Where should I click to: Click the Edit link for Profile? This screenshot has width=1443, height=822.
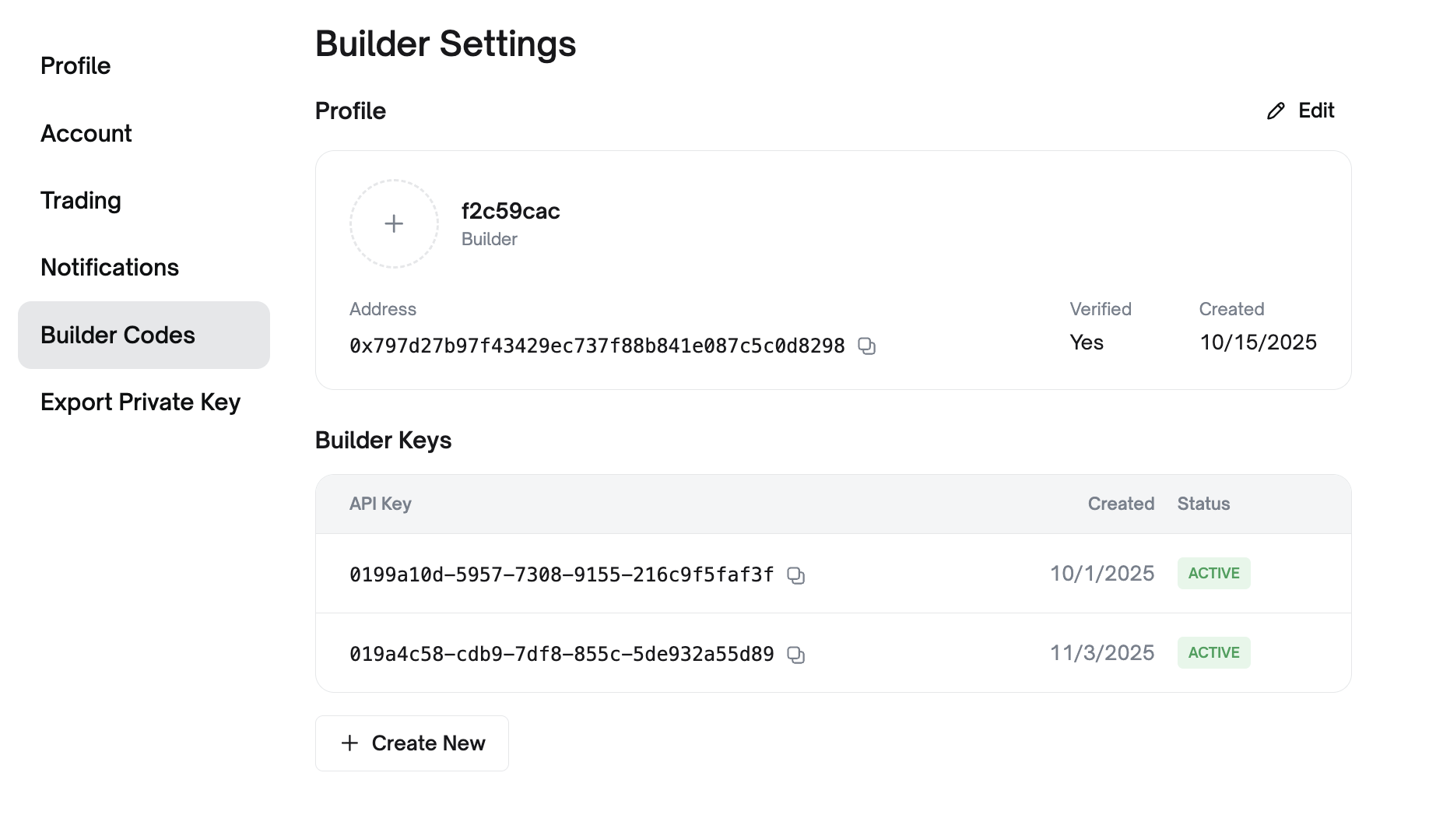[1315, 110]
